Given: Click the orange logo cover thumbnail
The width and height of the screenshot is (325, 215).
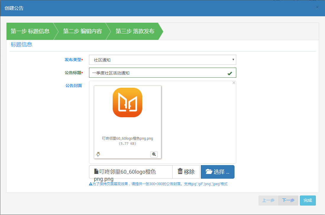Looking at the screenshot, I should [127, 103].
